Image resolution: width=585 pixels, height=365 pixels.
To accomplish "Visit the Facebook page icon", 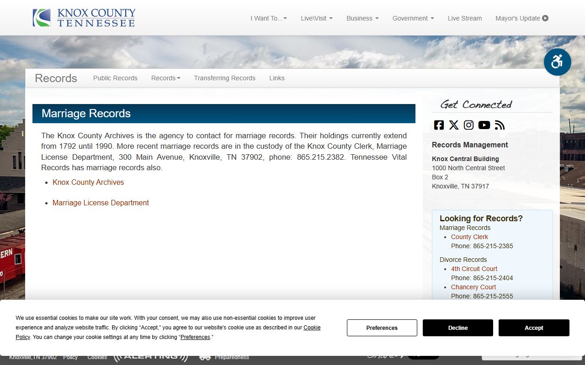I will point(439,125).
